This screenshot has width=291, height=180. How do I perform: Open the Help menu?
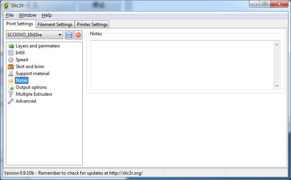(x=46, y=15)
